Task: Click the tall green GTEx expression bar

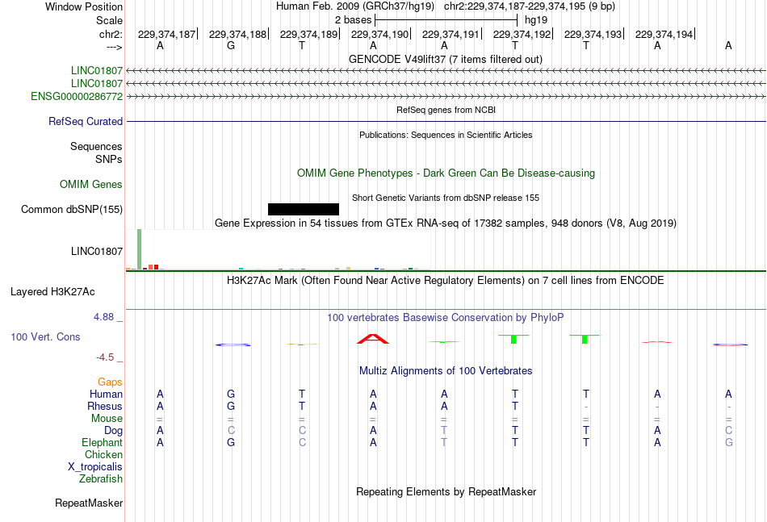Action: [140, 248]
